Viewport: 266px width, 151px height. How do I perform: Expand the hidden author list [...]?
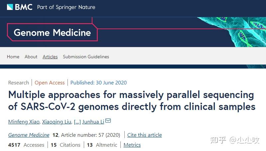[x=77, y=122]
